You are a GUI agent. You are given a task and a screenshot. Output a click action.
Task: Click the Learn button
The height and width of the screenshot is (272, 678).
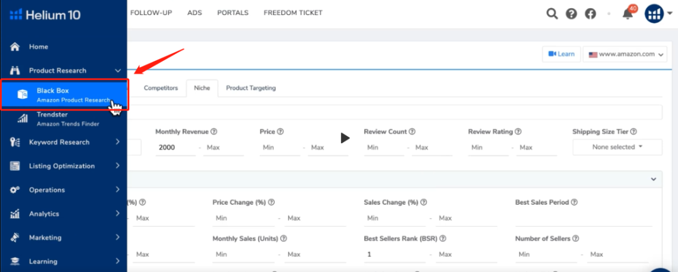tap(561, 54)
